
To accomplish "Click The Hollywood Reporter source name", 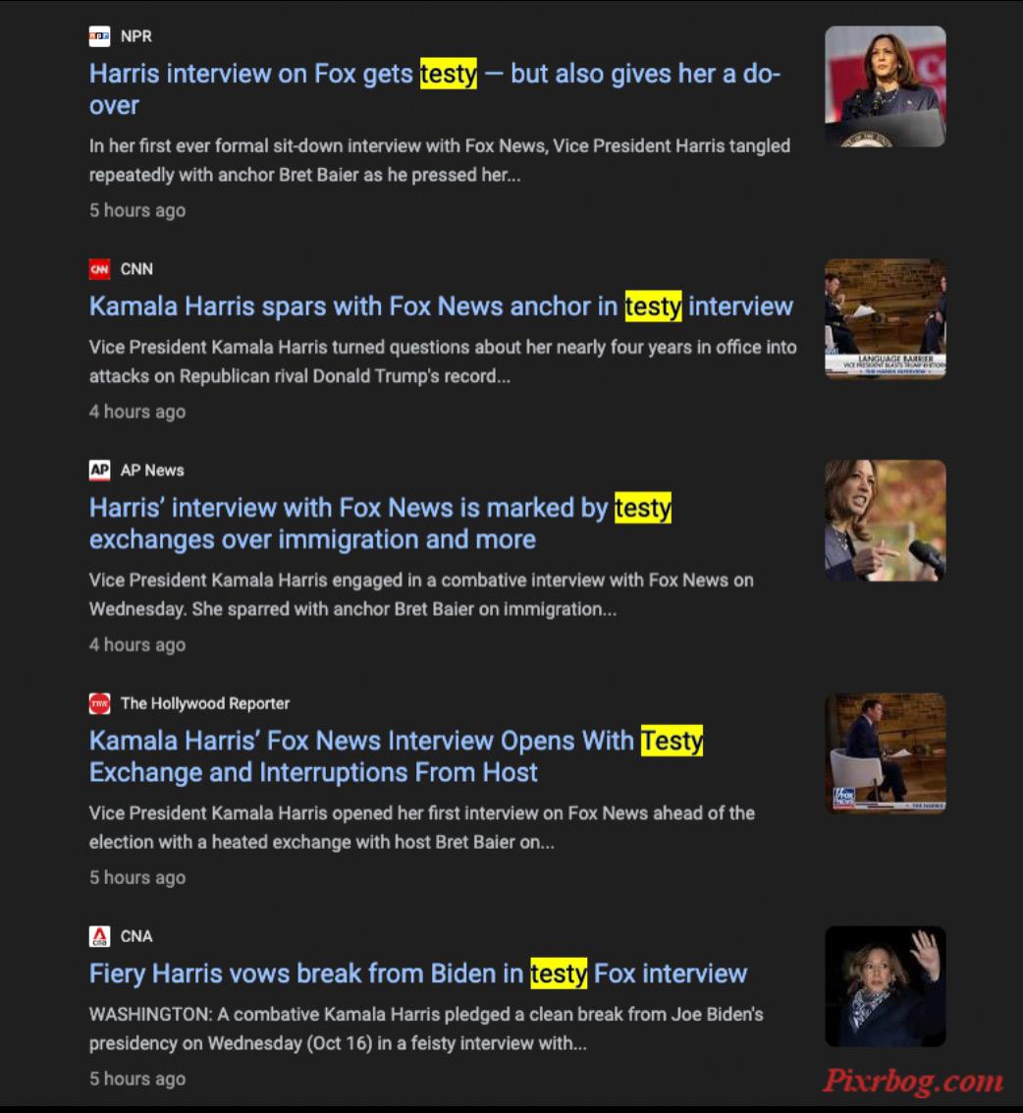I will coord(205,703).
